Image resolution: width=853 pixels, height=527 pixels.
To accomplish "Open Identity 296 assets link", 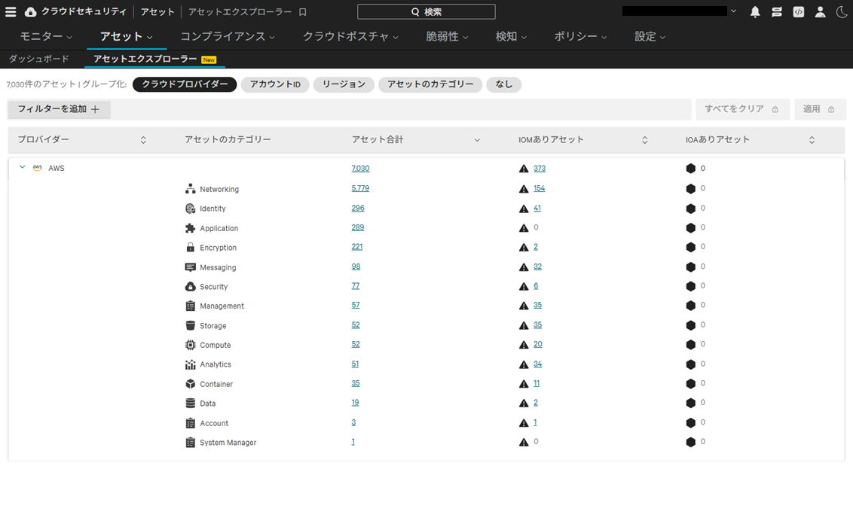I will [358, 208].
